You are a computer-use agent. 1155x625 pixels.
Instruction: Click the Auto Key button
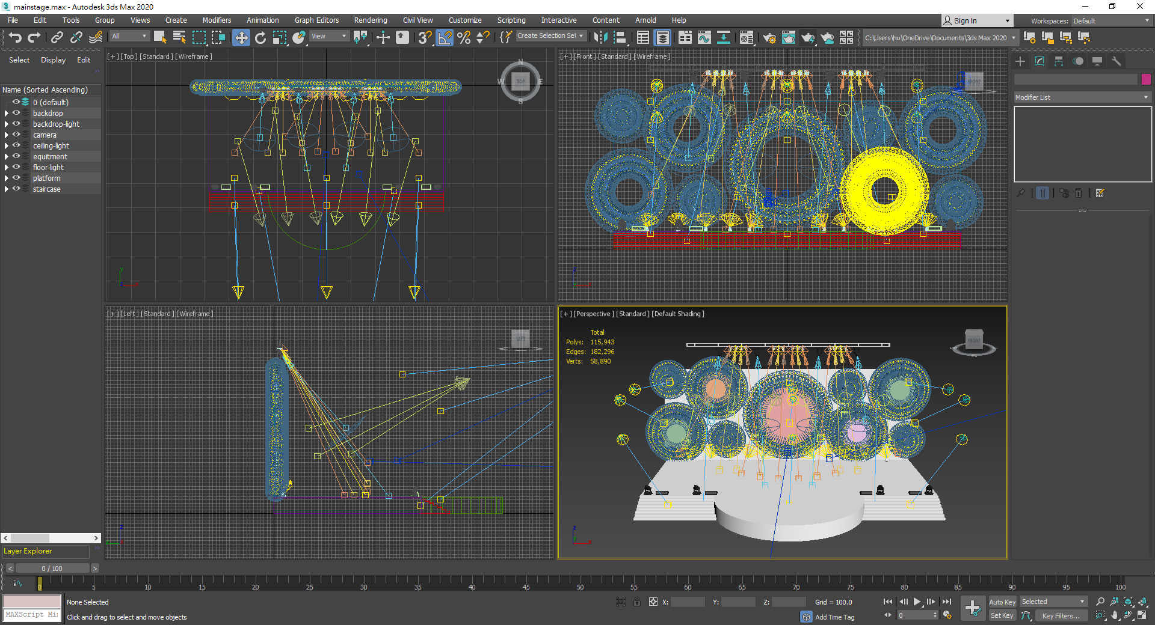(1002, 602)
